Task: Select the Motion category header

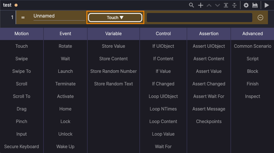Action: [22, 33]
